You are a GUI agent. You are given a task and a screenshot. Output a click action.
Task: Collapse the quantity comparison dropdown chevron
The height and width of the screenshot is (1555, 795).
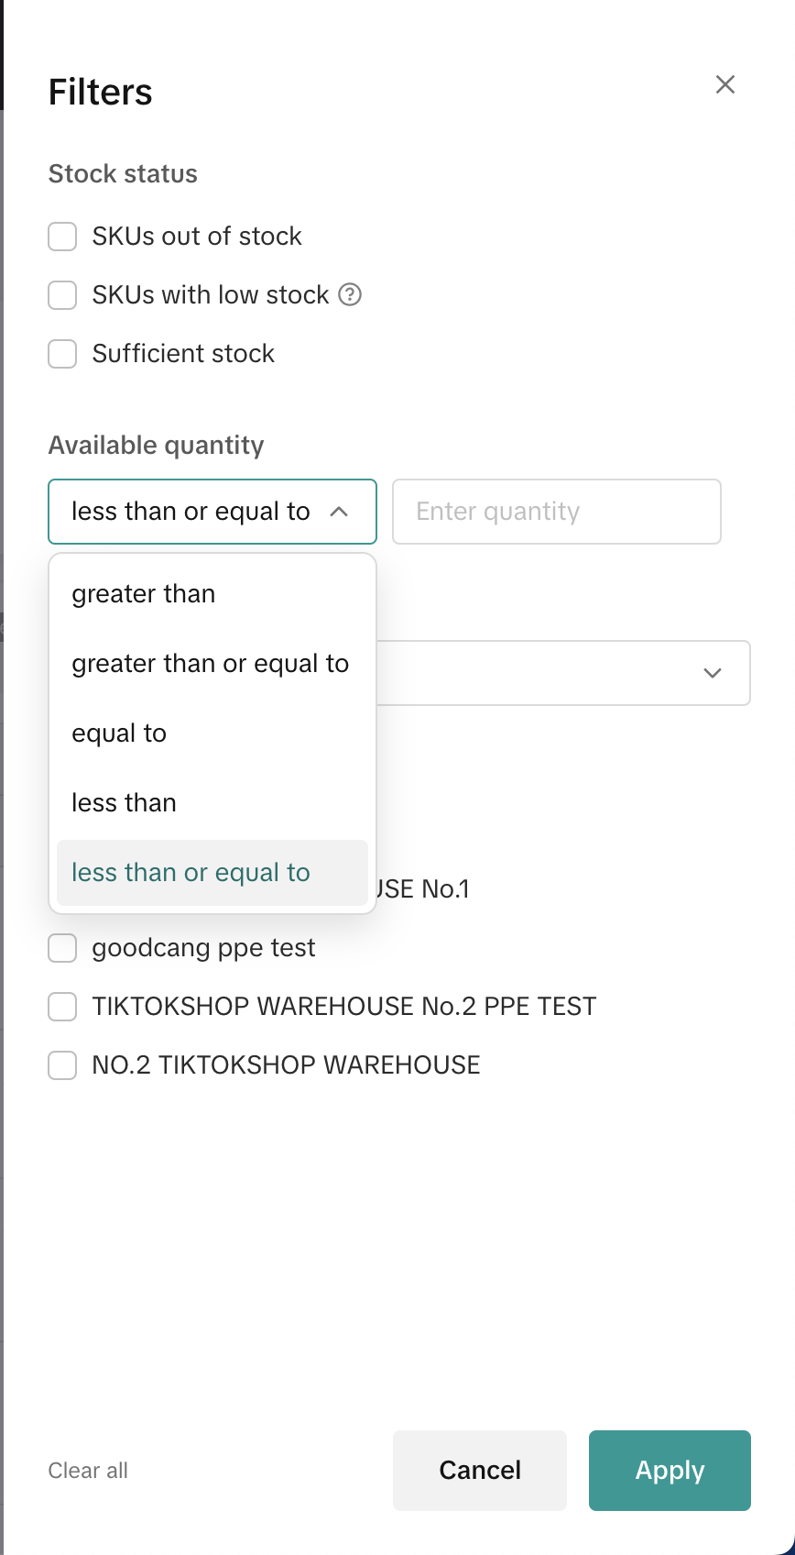click(x=339, y=512)
